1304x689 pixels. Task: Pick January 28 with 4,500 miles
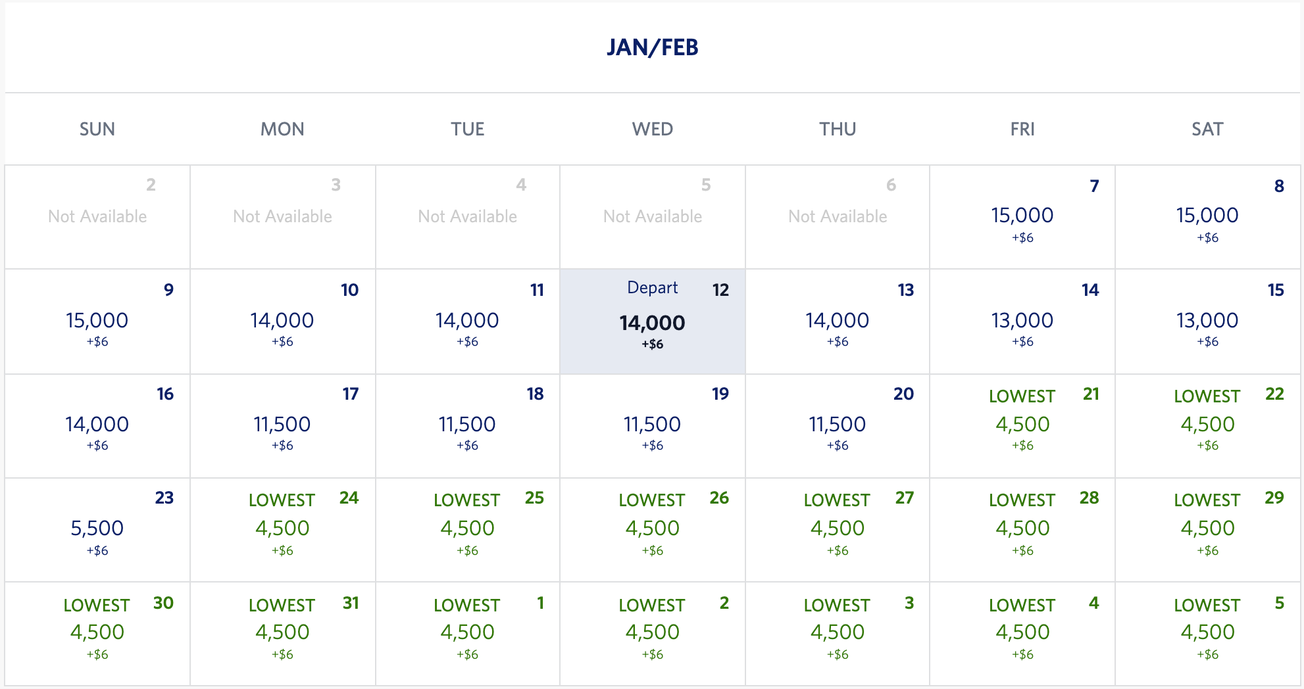[x=1022, y=529]
